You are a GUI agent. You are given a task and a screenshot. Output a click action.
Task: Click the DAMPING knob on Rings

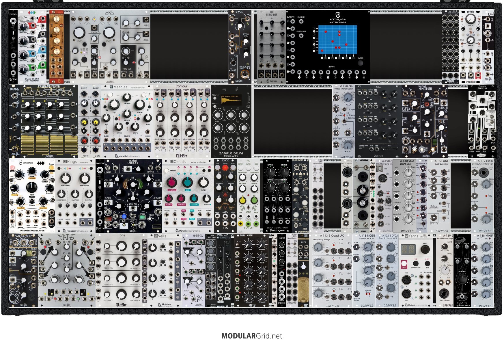click(x=75, y=194)
